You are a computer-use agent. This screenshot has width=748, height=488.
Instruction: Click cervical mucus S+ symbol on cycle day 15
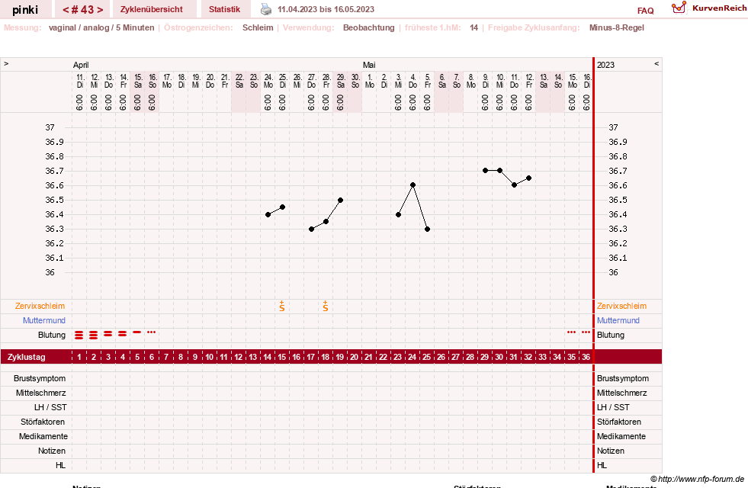[x=282, y=307]
